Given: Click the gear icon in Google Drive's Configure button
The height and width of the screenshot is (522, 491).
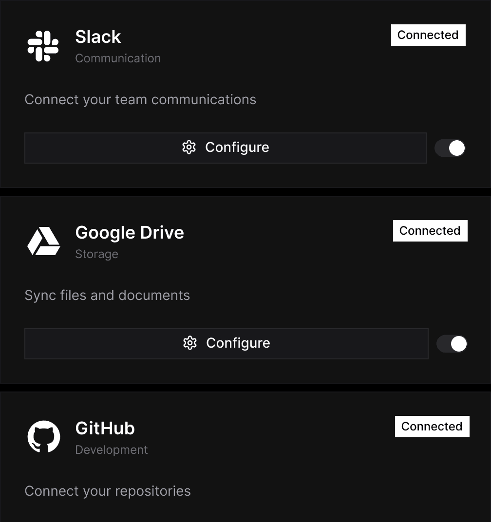Looking at the screenshot, I should pos(190,343).
